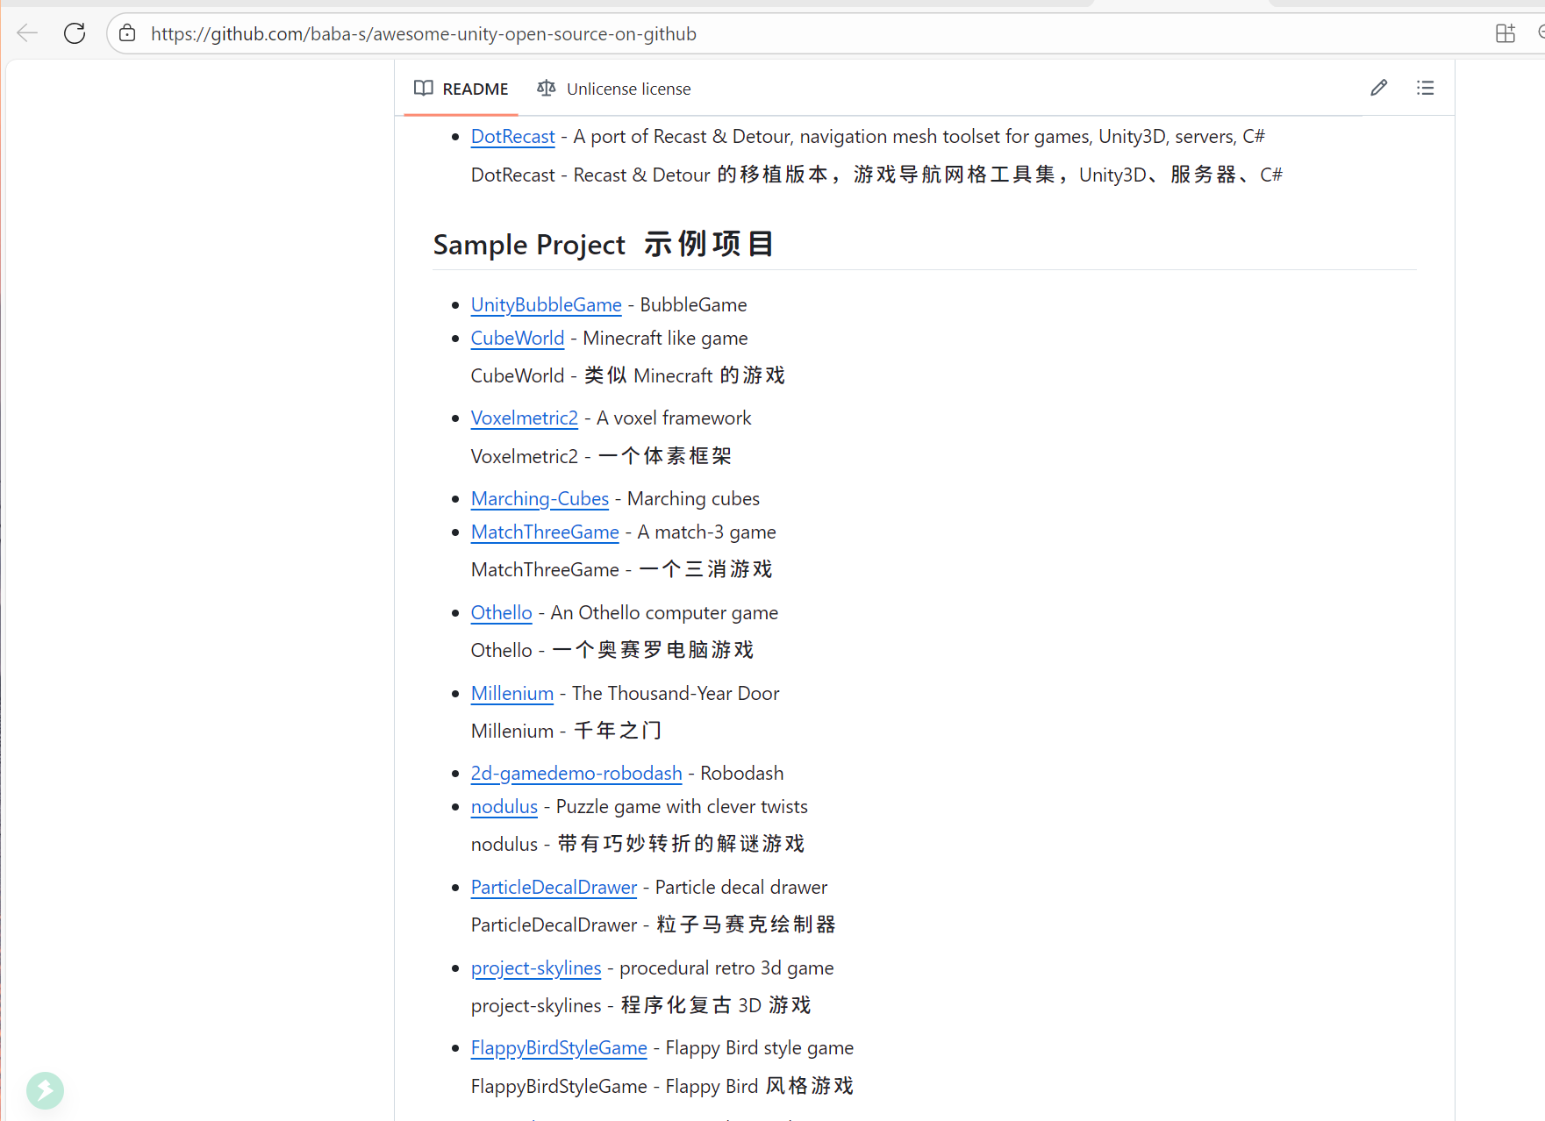Image resolution: width=1545 pixels, height=1121 pixels.
Task: Open the MatchThreeGame link
Action: pyautogui.click(x=545, y=532)
